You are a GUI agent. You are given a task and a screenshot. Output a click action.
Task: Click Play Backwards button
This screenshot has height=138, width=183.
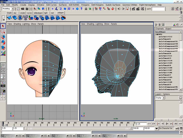[x=163, y=124]
